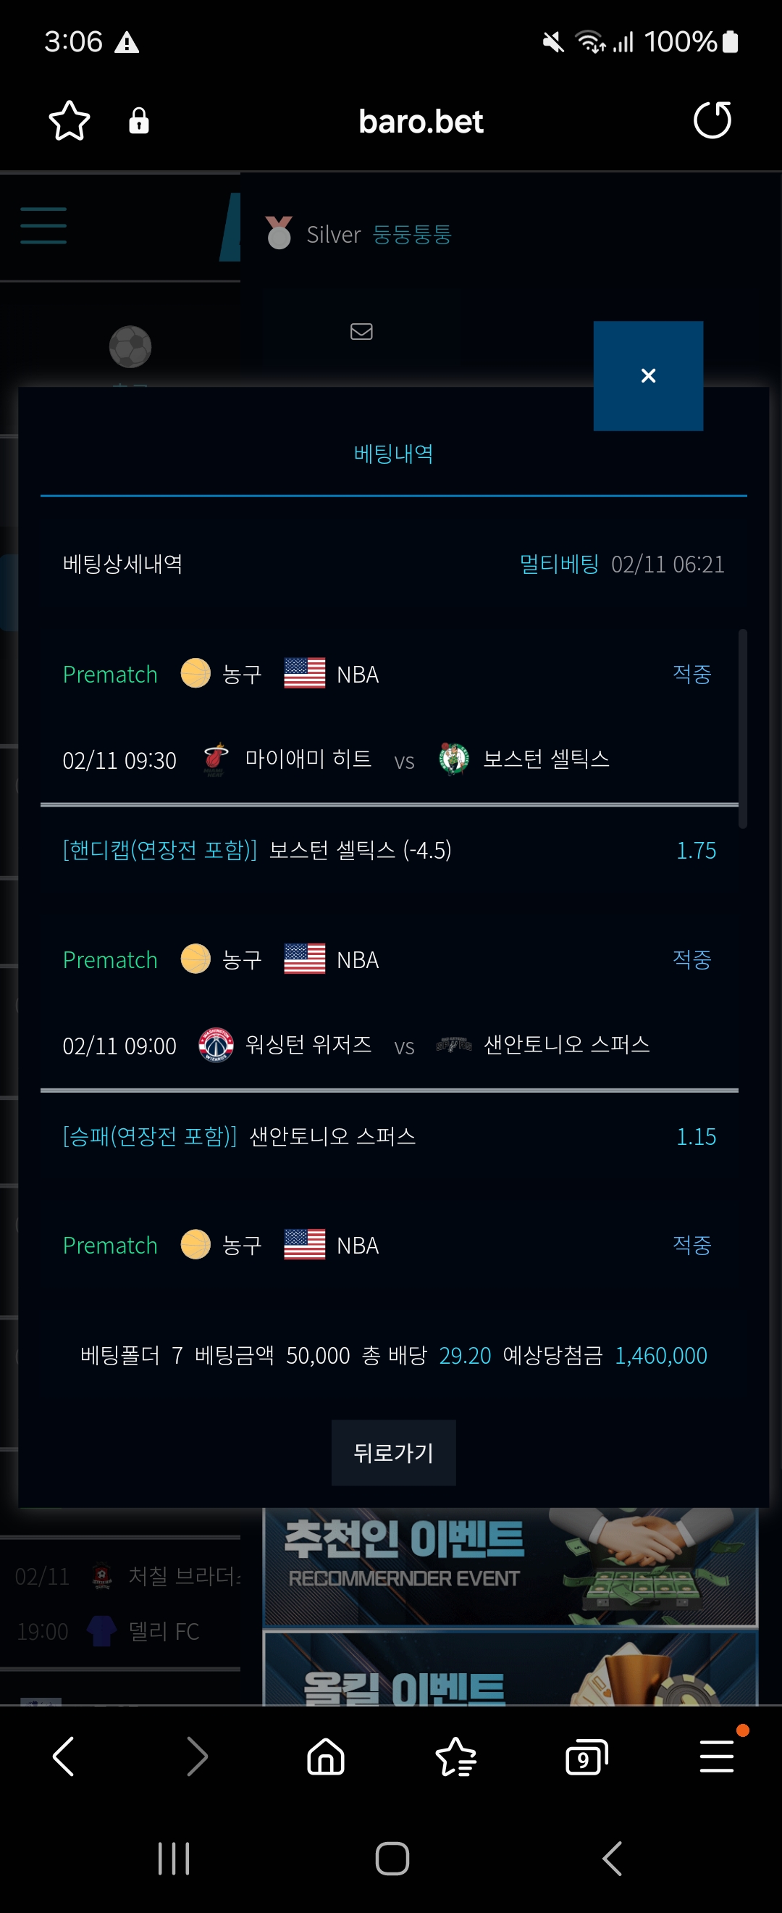Image resolution: width=782 pixels, height=1913 pixels.
Task: Tap the padlock site security icon
Action: click(x=139, y=121)
